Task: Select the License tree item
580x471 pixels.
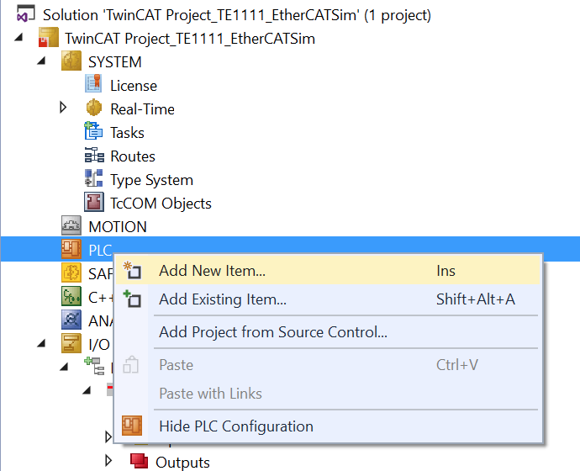Action: 134,86
